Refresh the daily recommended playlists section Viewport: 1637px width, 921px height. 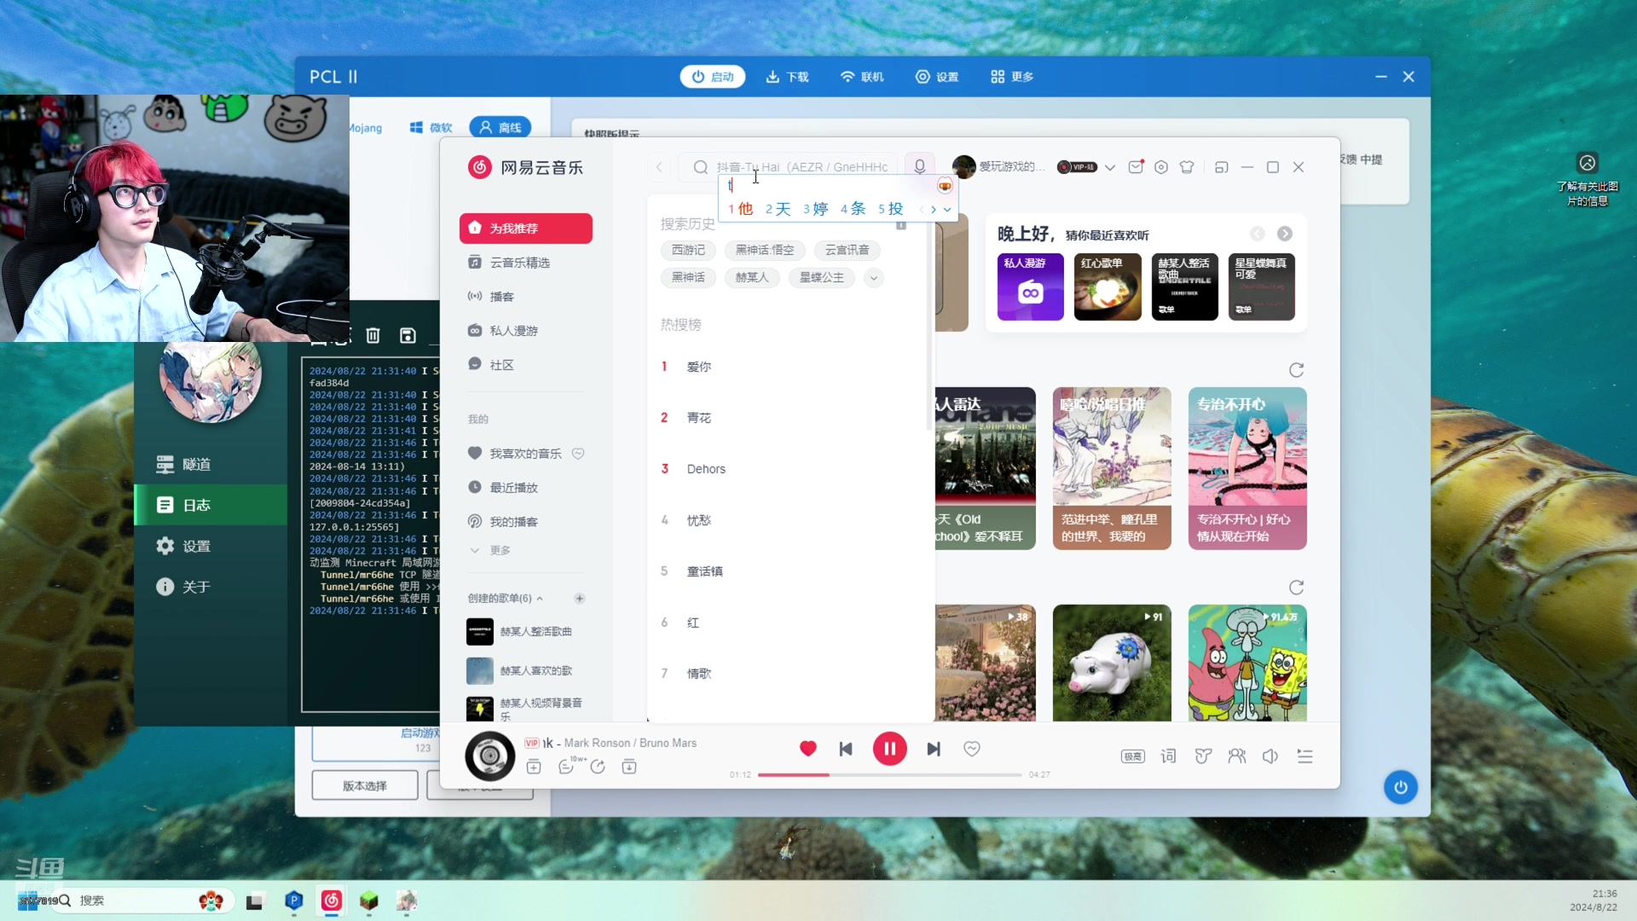(1297, 370)
